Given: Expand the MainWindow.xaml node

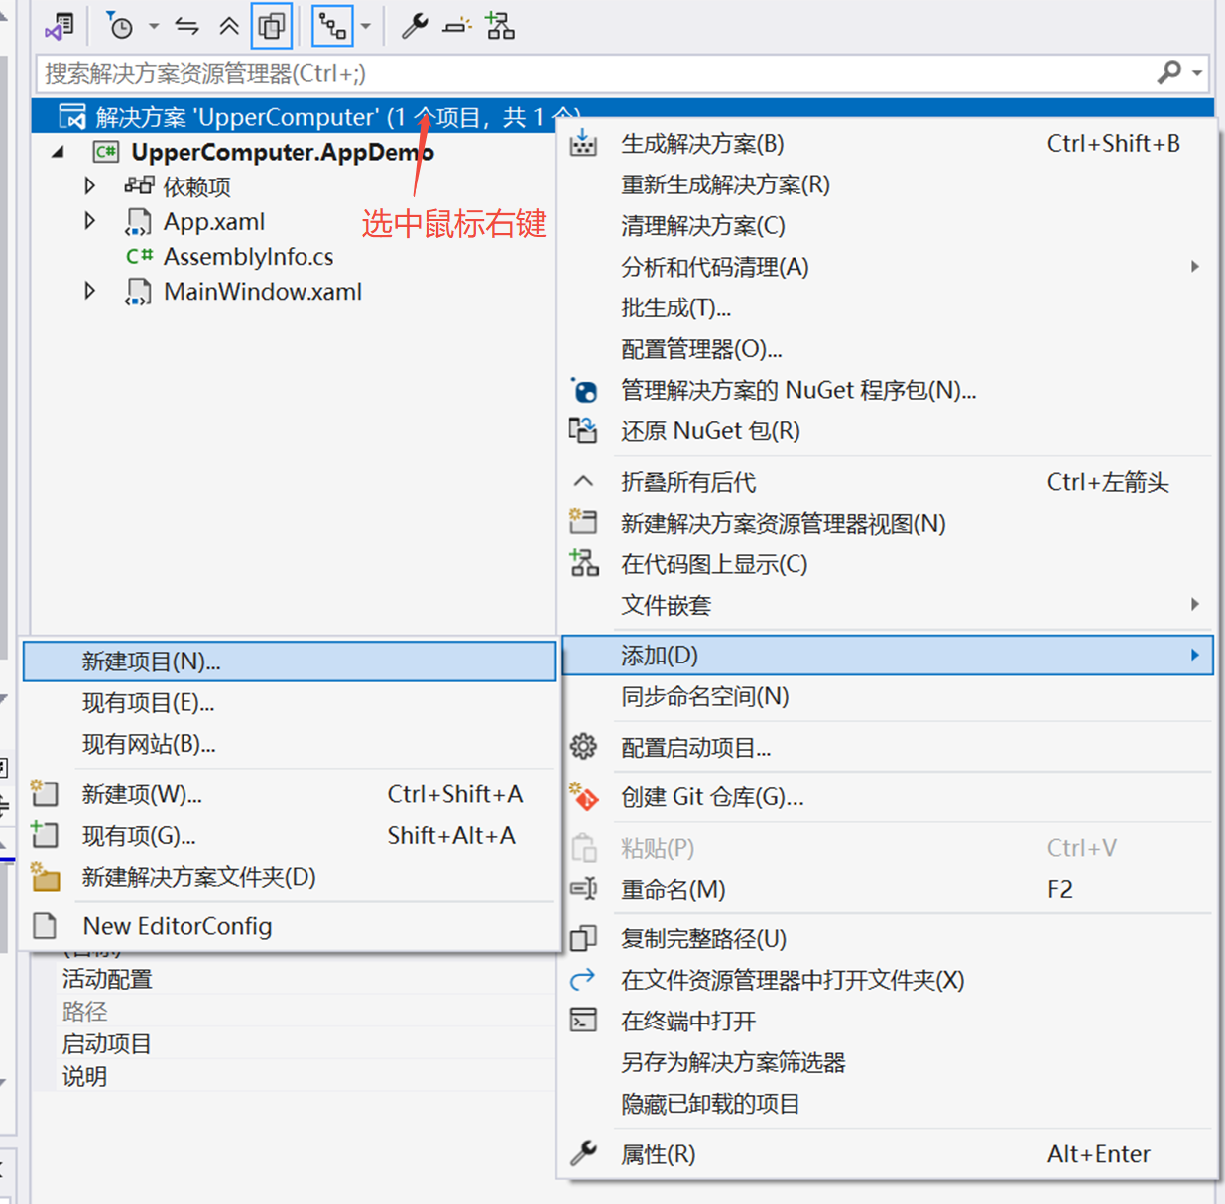Looking at the screenshot, I should [90, 291].
